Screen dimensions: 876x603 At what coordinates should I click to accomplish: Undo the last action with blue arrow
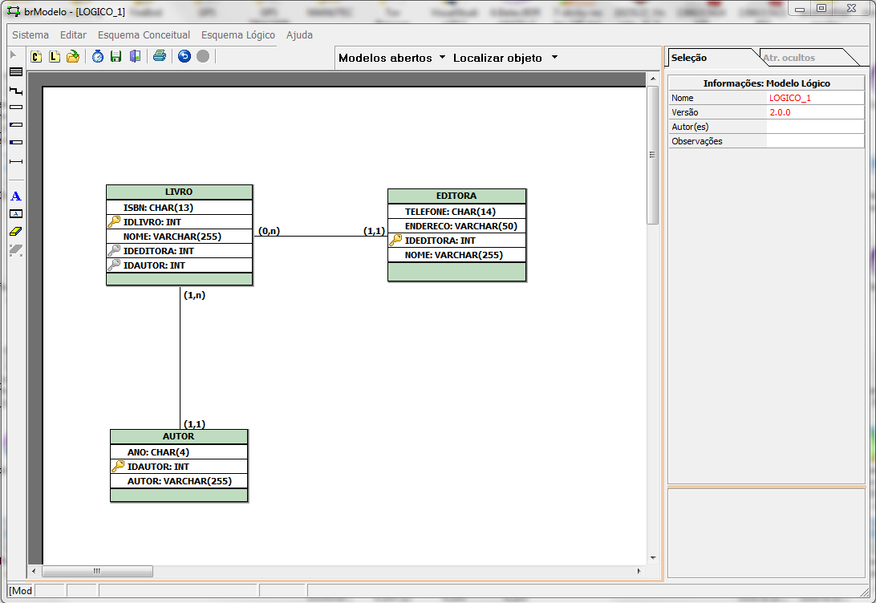coord(185,56)
